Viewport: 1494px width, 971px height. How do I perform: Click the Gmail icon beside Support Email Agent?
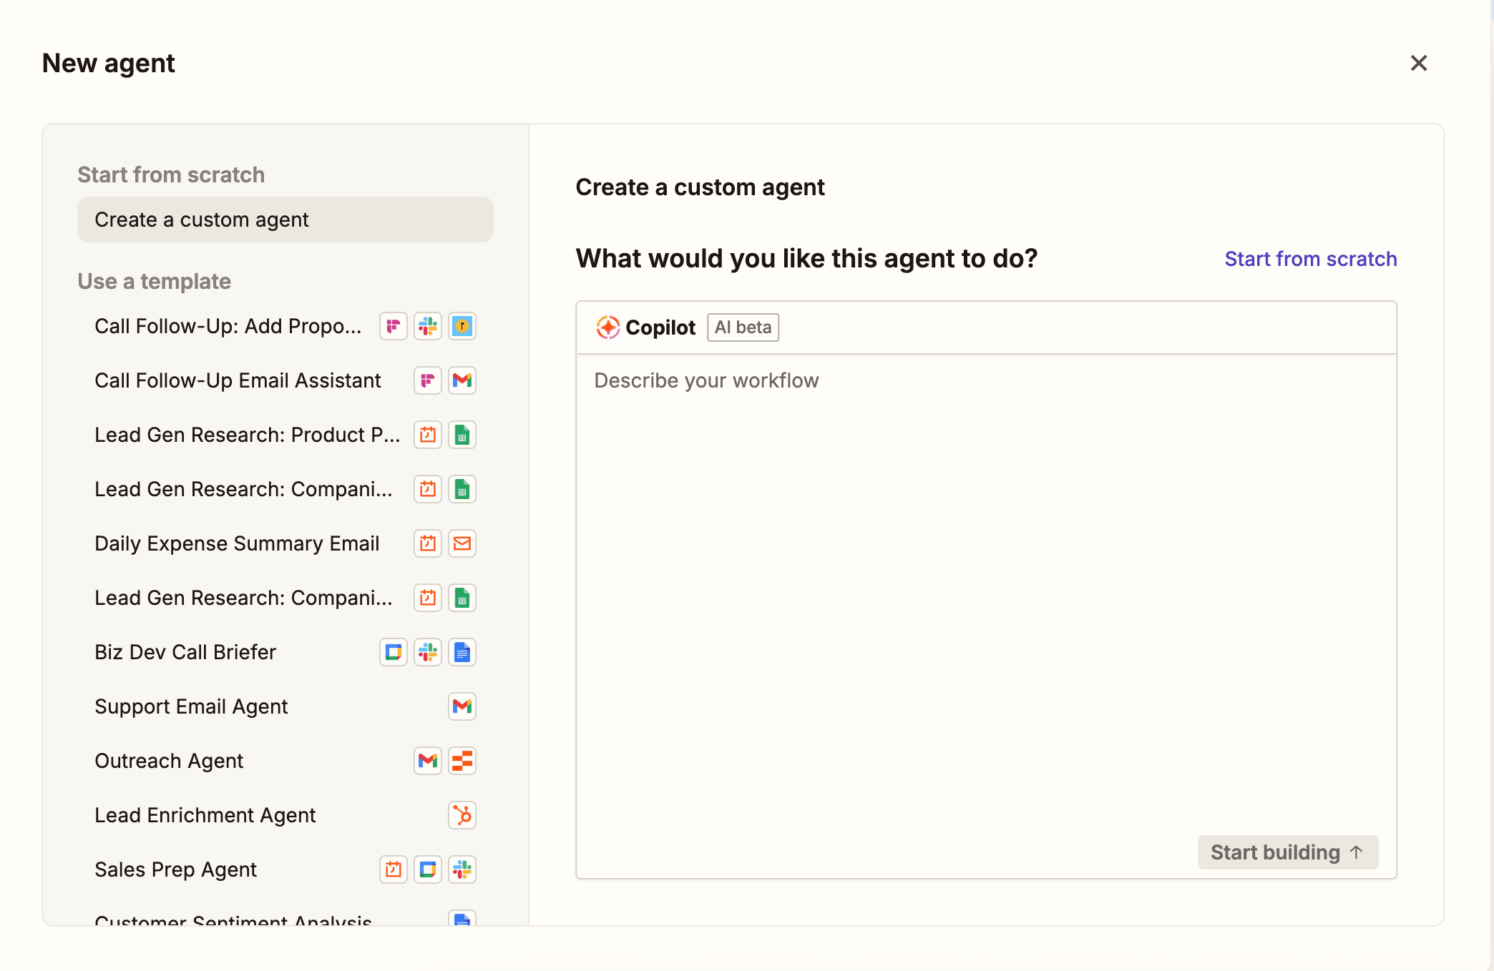coord(462,706)
